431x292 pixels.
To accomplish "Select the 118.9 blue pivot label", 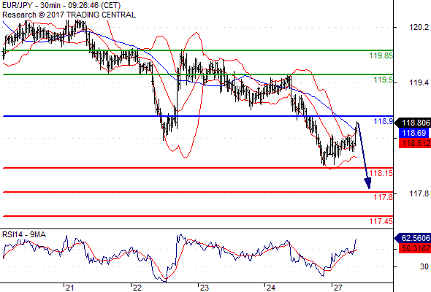I will (x=384, y=121).
